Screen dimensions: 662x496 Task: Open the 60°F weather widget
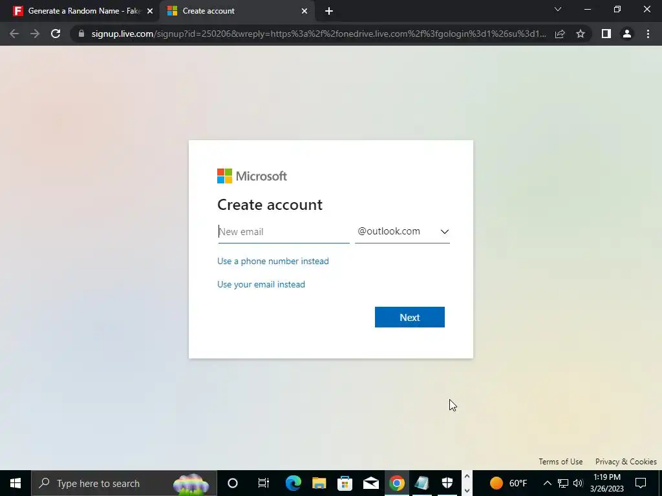(508, 483)
